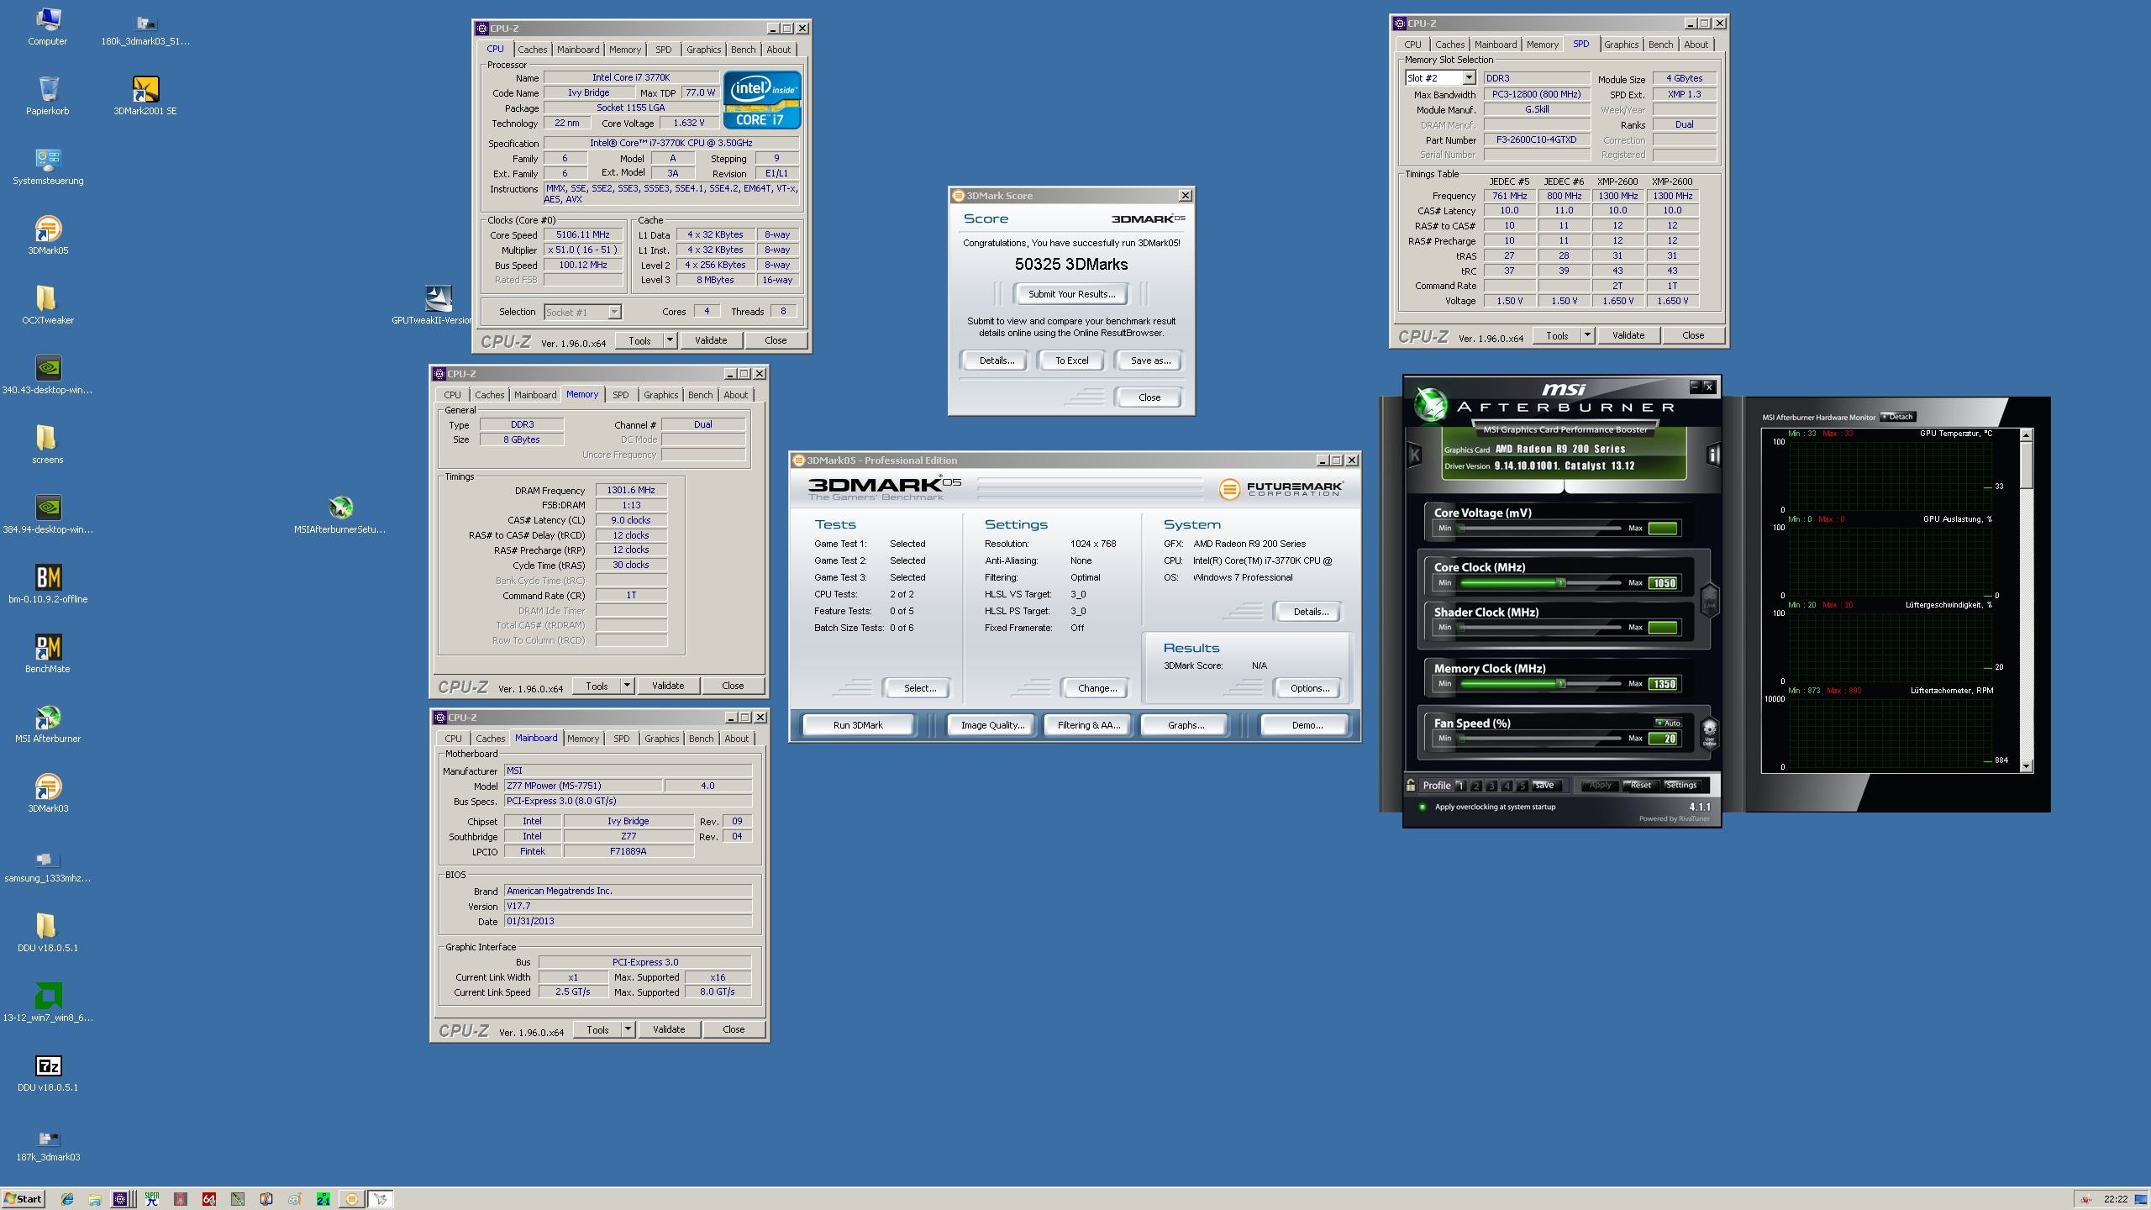Screen dimensions: 2151x1210
Task: Open bm-0.10.9.2-offline installer icon
Action: tap(48, 585)
